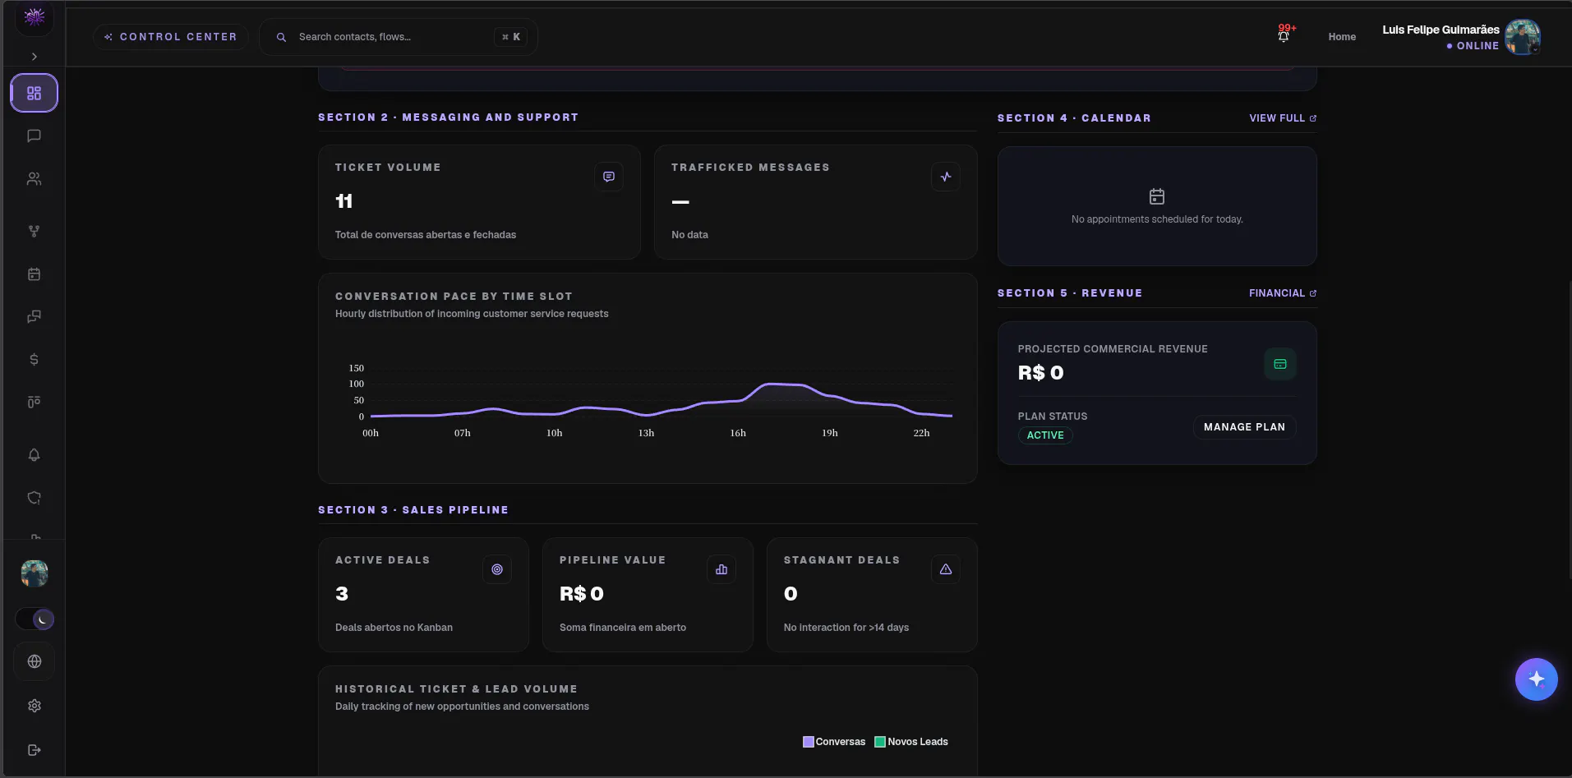1572x778 pixels.
Task: Open the flows branch sidebar icon
Action: tap(34, 232)
